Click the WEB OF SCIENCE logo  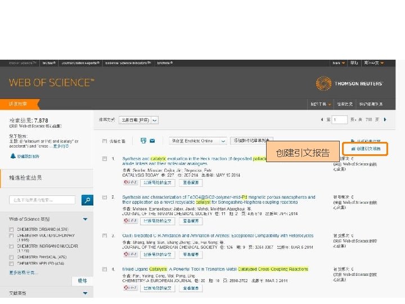pyautogui.click(x=52, y=83)
